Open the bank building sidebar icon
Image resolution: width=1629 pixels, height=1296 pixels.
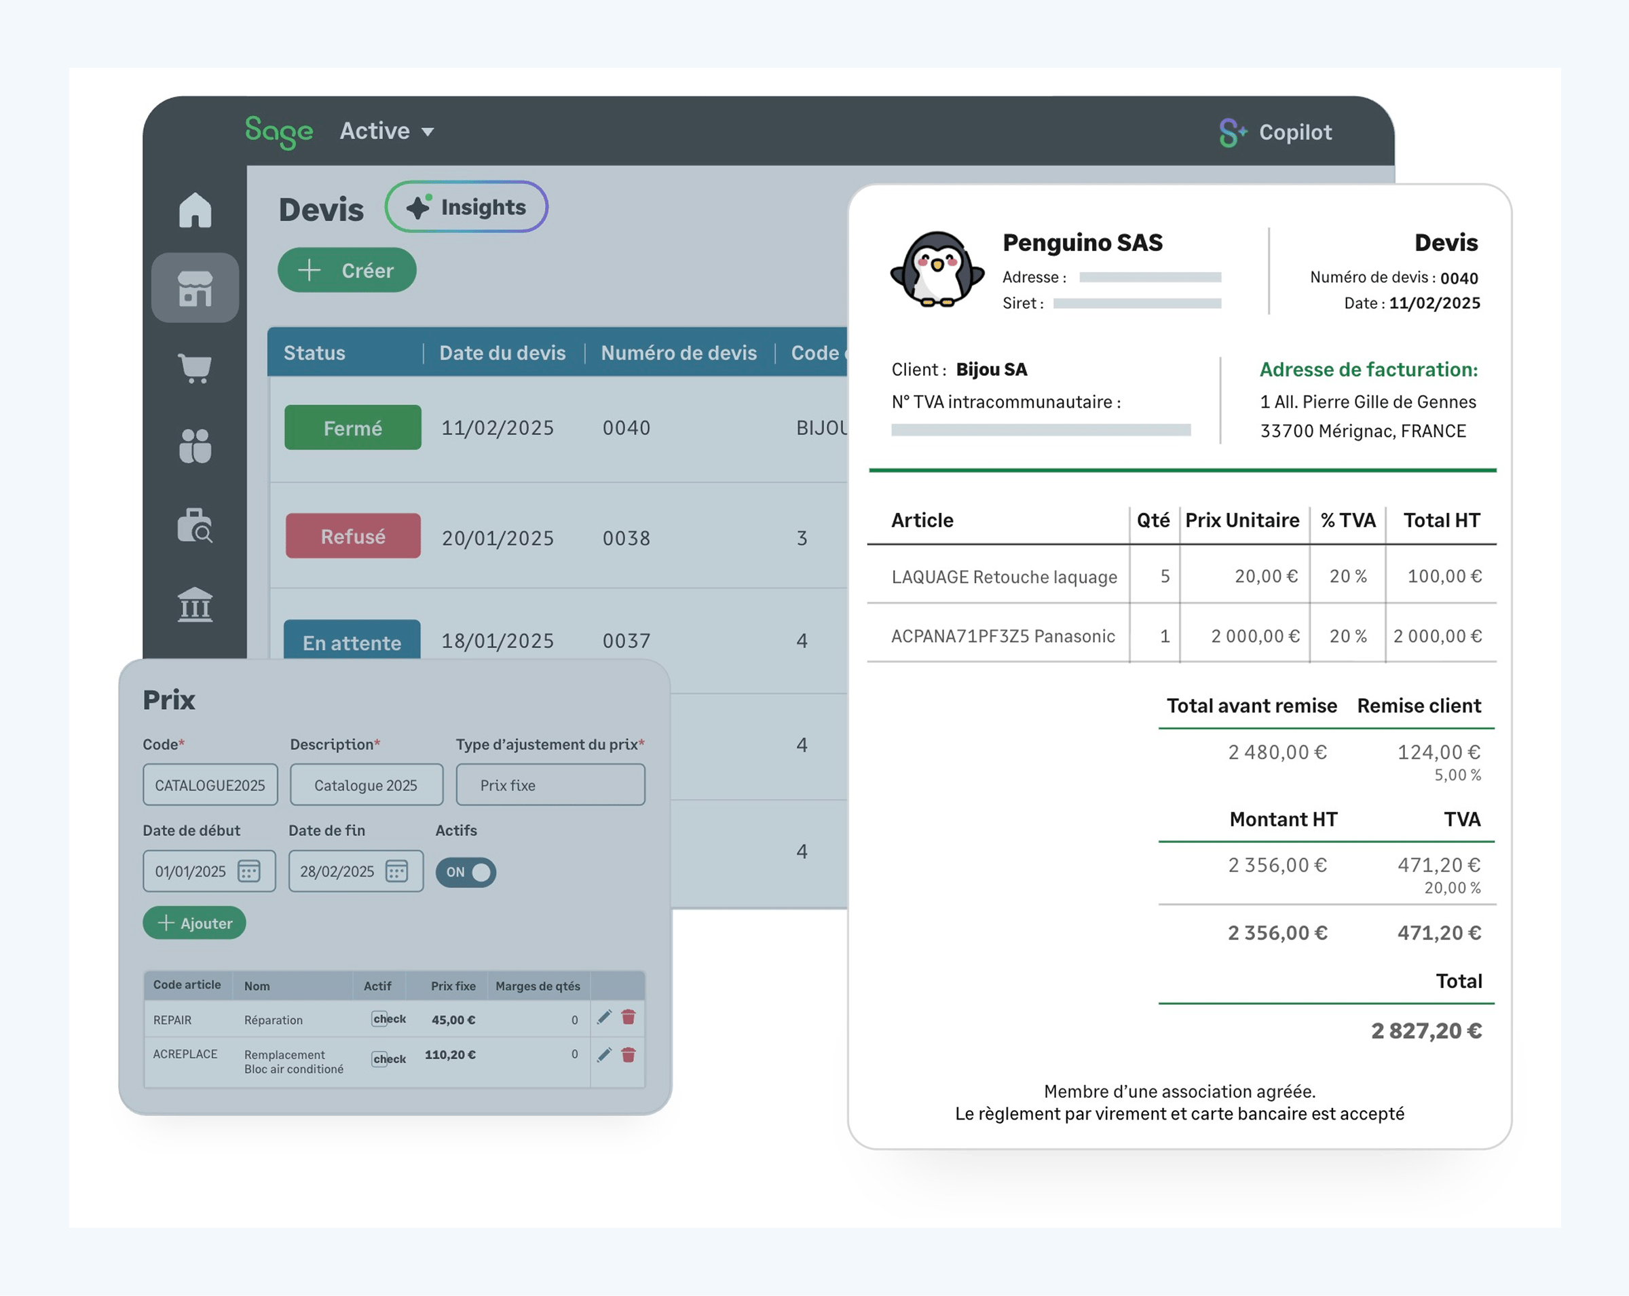(195, 604)
